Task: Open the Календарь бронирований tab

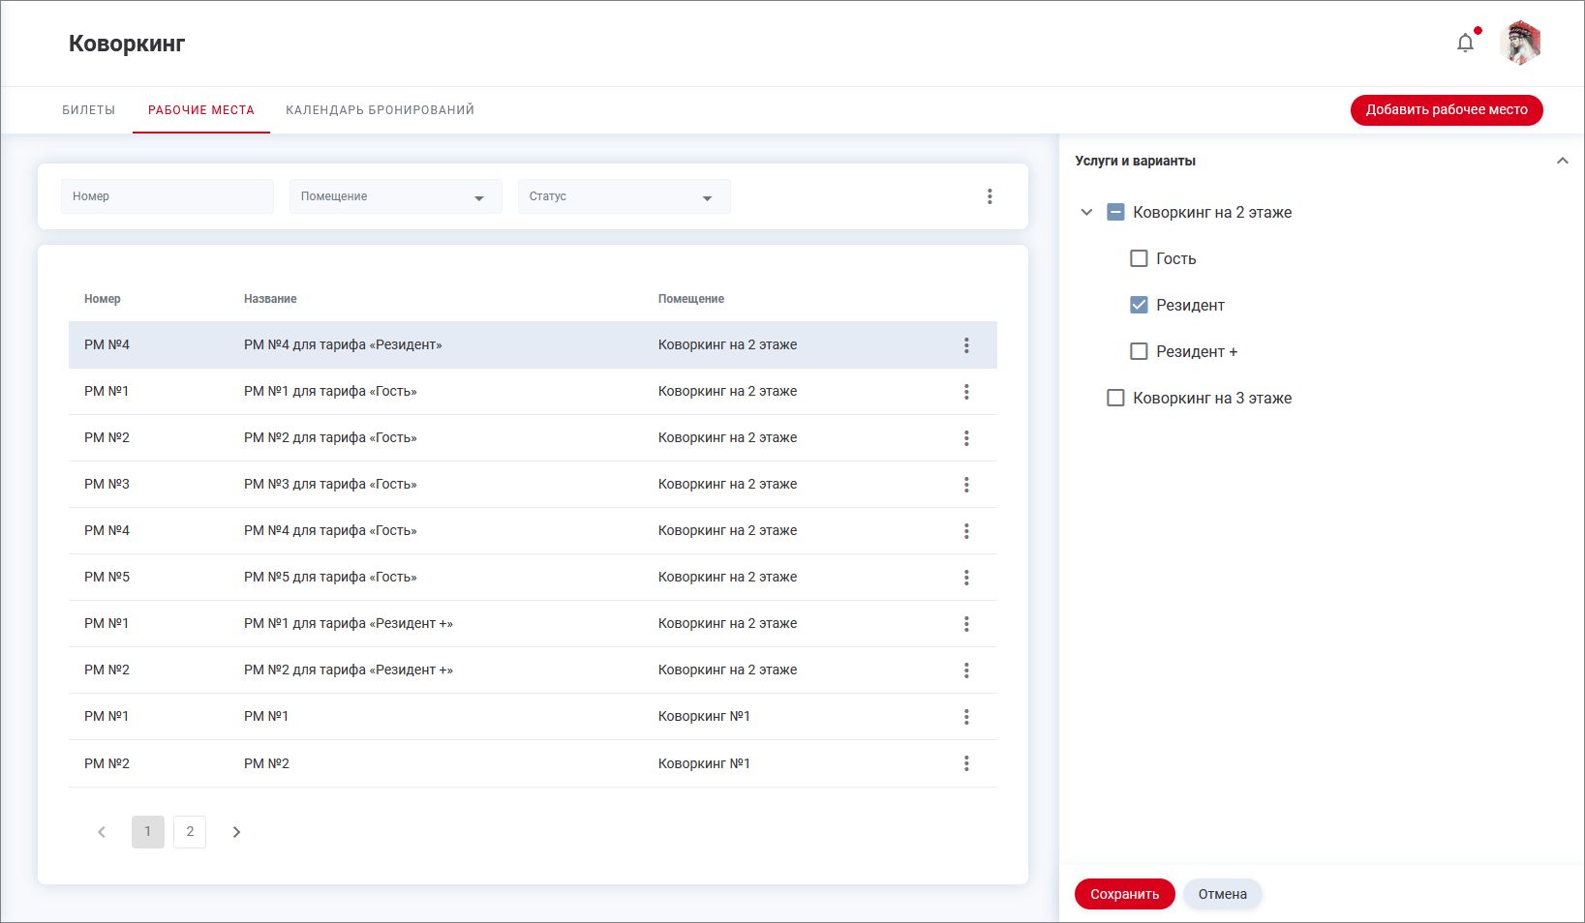Action: (380, 110)
